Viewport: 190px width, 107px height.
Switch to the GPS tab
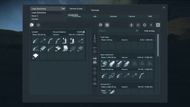(150, 16)
